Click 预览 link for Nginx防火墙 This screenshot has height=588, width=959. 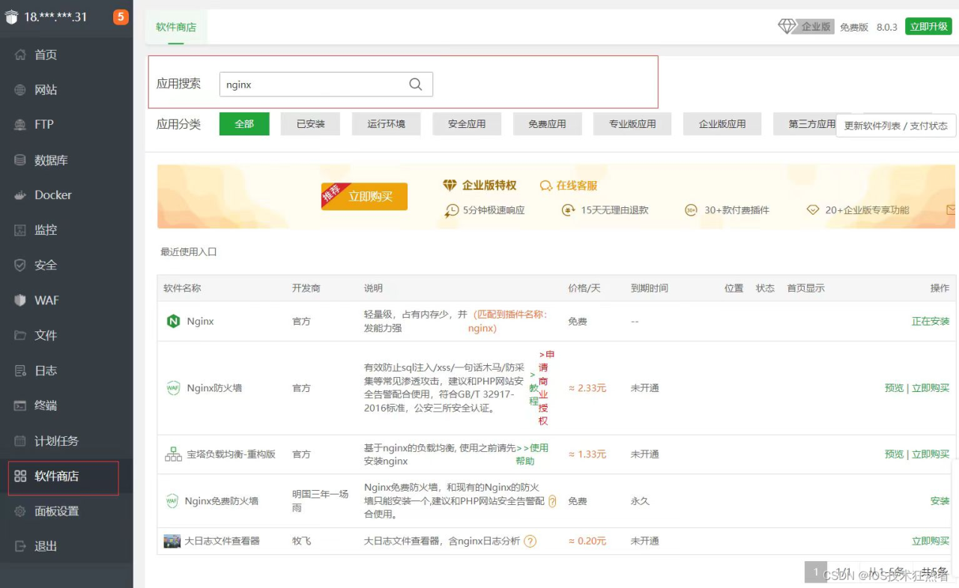(x=894, y=388)
